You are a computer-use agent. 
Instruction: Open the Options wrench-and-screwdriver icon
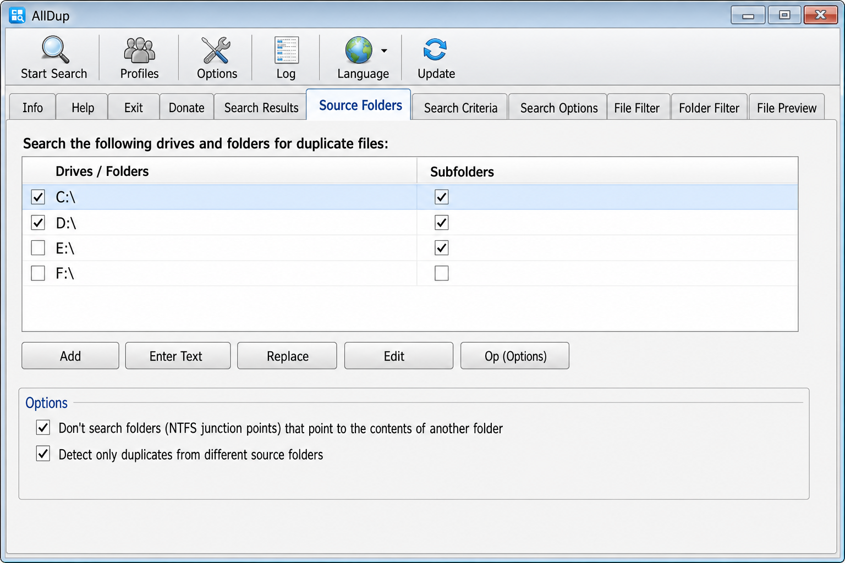(216, 50)
